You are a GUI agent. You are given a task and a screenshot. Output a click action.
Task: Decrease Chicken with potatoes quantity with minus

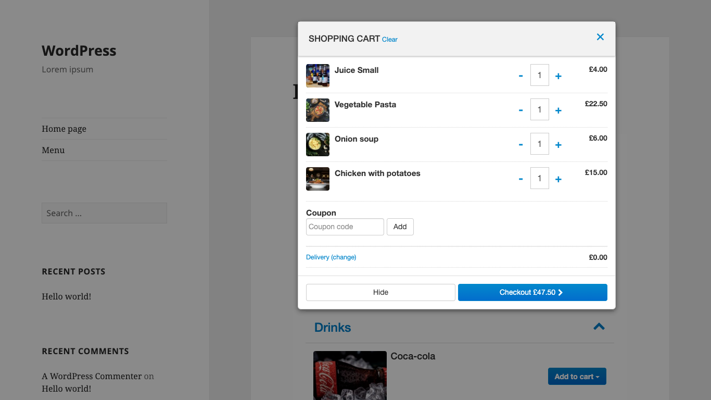click(x=520, y=179)
